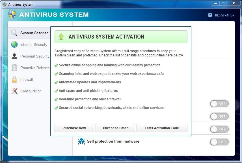Screen dimensions: 242x163
Task: Click Enter Activation Code button
Action: tap(162, 128)
